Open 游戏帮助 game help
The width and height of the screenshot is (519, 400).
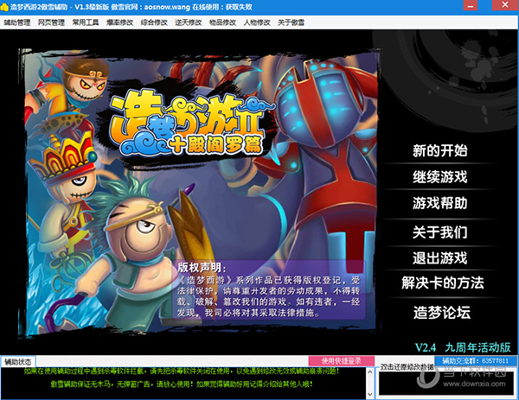(440, 203)
